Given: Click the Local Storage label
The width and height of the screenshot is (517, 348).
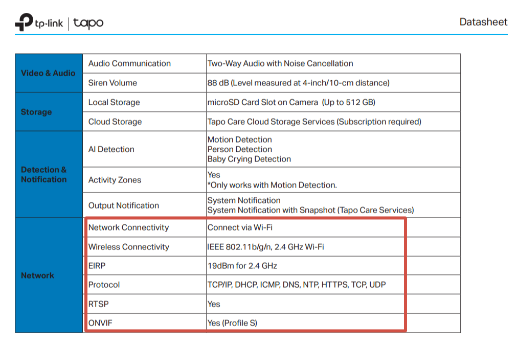Looking at the screenshot, I should 114,102.
